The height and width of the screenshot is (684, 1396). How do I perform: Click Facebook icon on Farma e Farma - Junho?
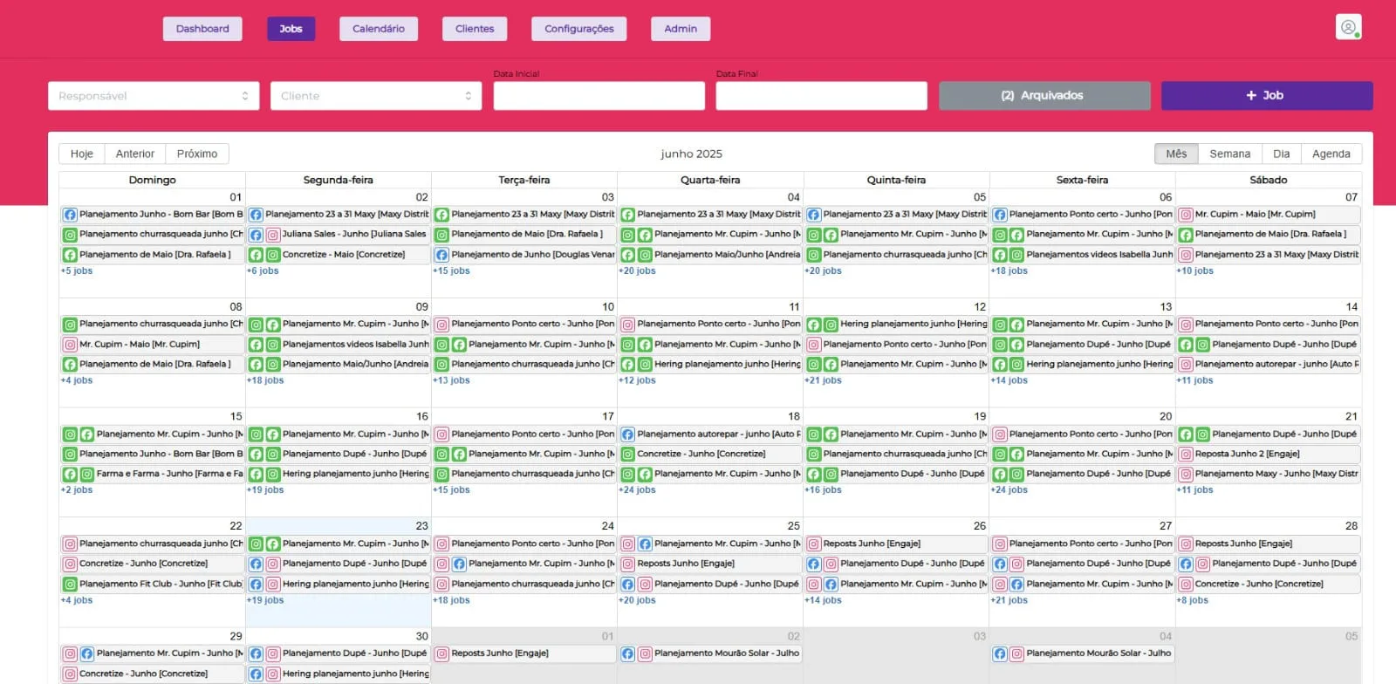point(70,475)
